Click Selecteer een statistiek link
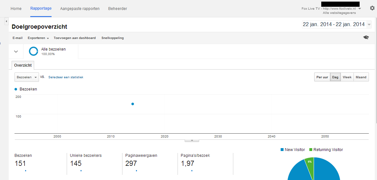Viewport: 377px width, 180px height. [x=66, y=77]
